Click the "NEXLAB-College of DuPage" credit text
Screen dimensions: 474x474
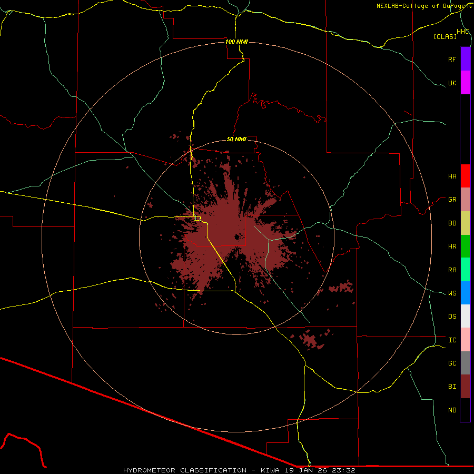tap(421, 6)
